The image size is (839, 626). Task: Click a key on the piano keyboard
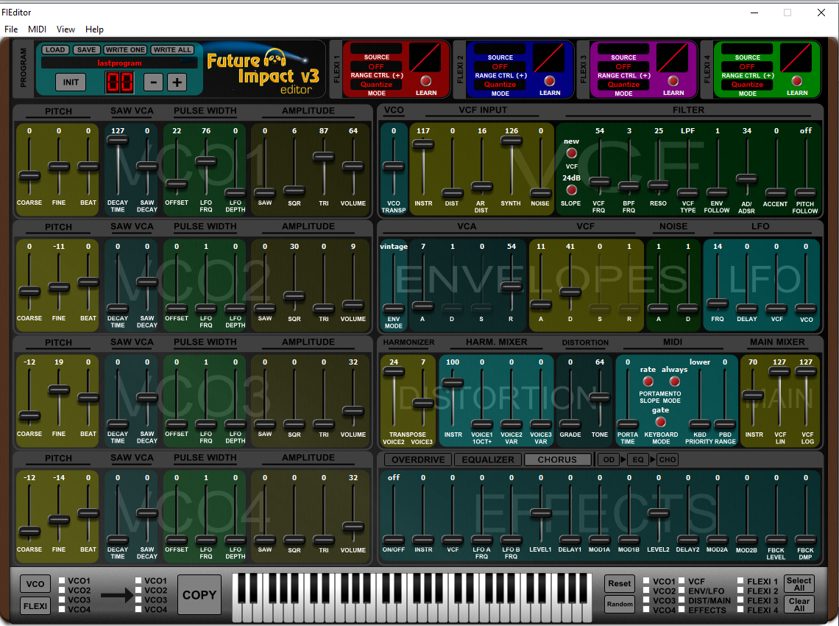412,597
